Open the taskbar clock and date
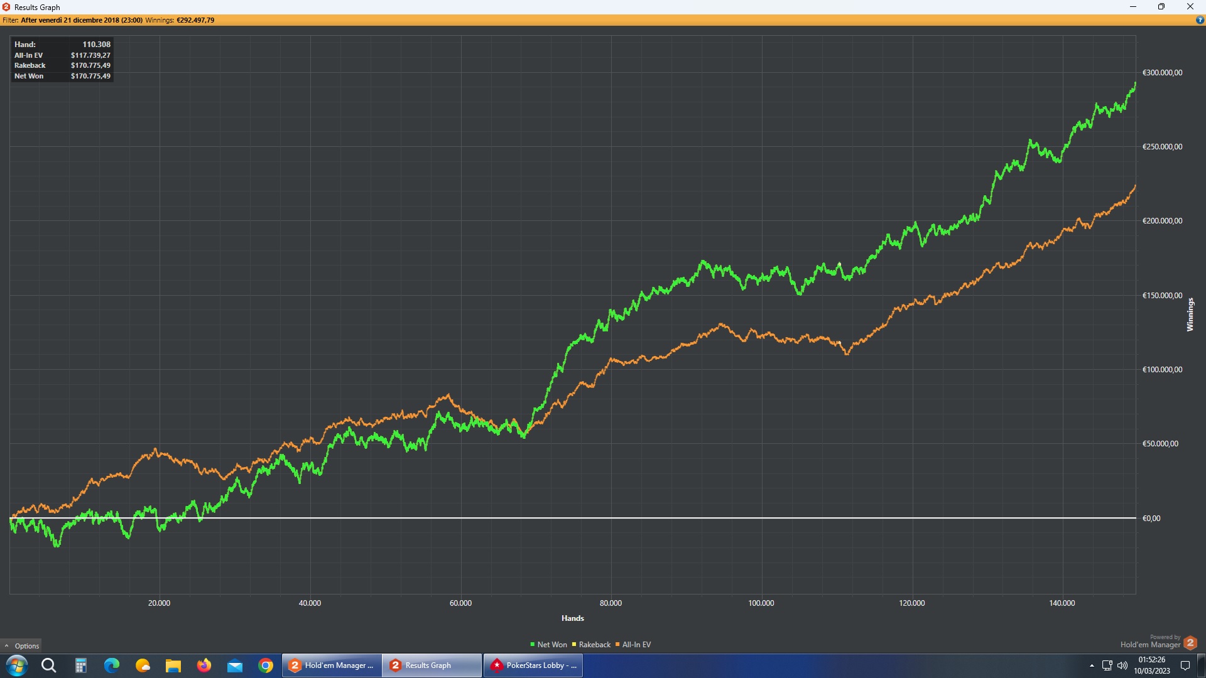Screen dimensions: 1206x678 [x=1151, y=665]
